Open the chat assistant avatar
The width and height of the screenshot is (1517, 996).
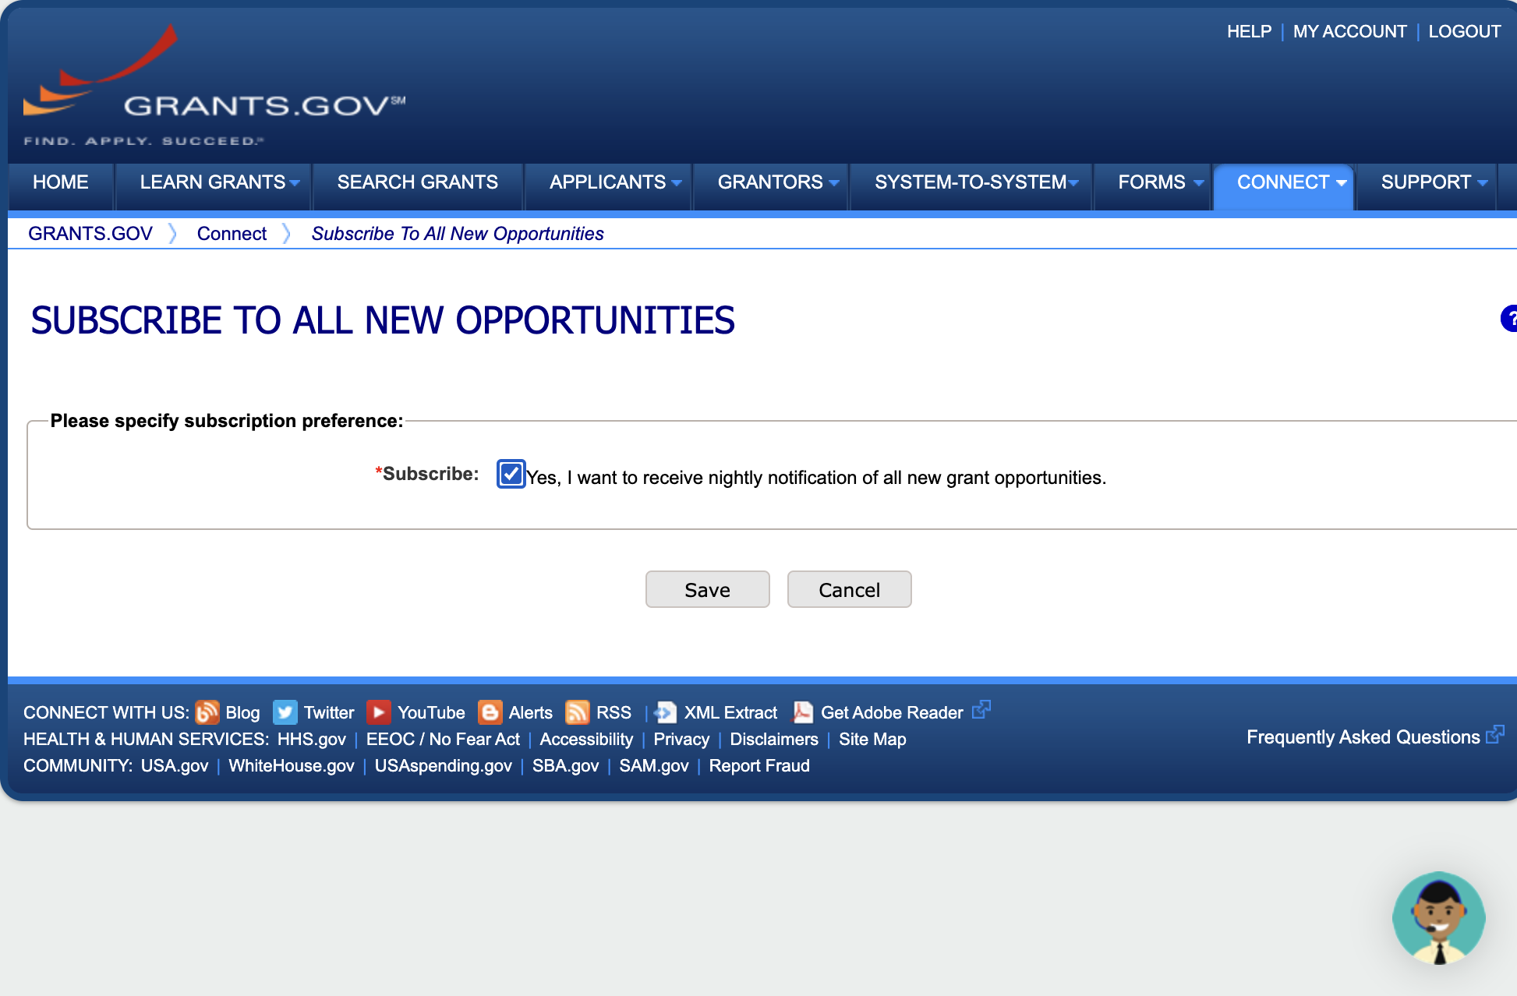[1439, 918]
